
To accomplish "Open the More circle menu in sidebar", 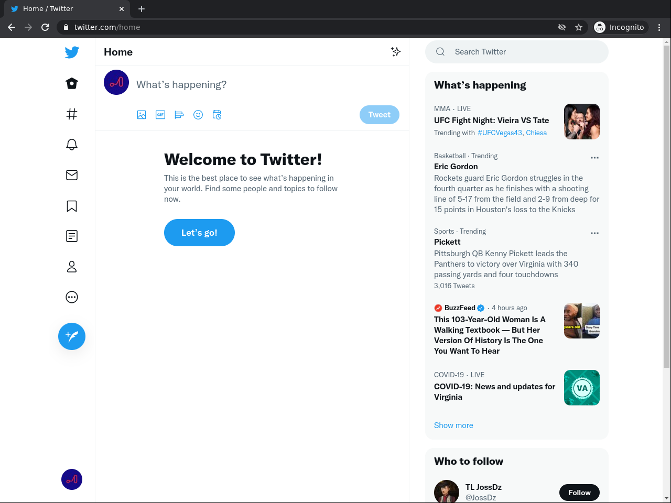I will pyautogui.click(x=72, y=297).
